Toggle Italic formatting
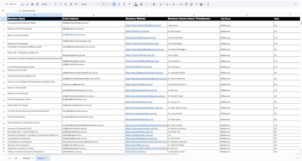302x161 pixels. (119, 4)
